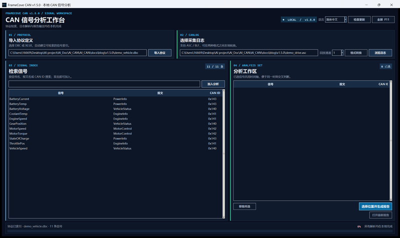Screen dimensions: 400x238
Task: Click 信号 header in the analysis workspace table
Action: [270, 84]
